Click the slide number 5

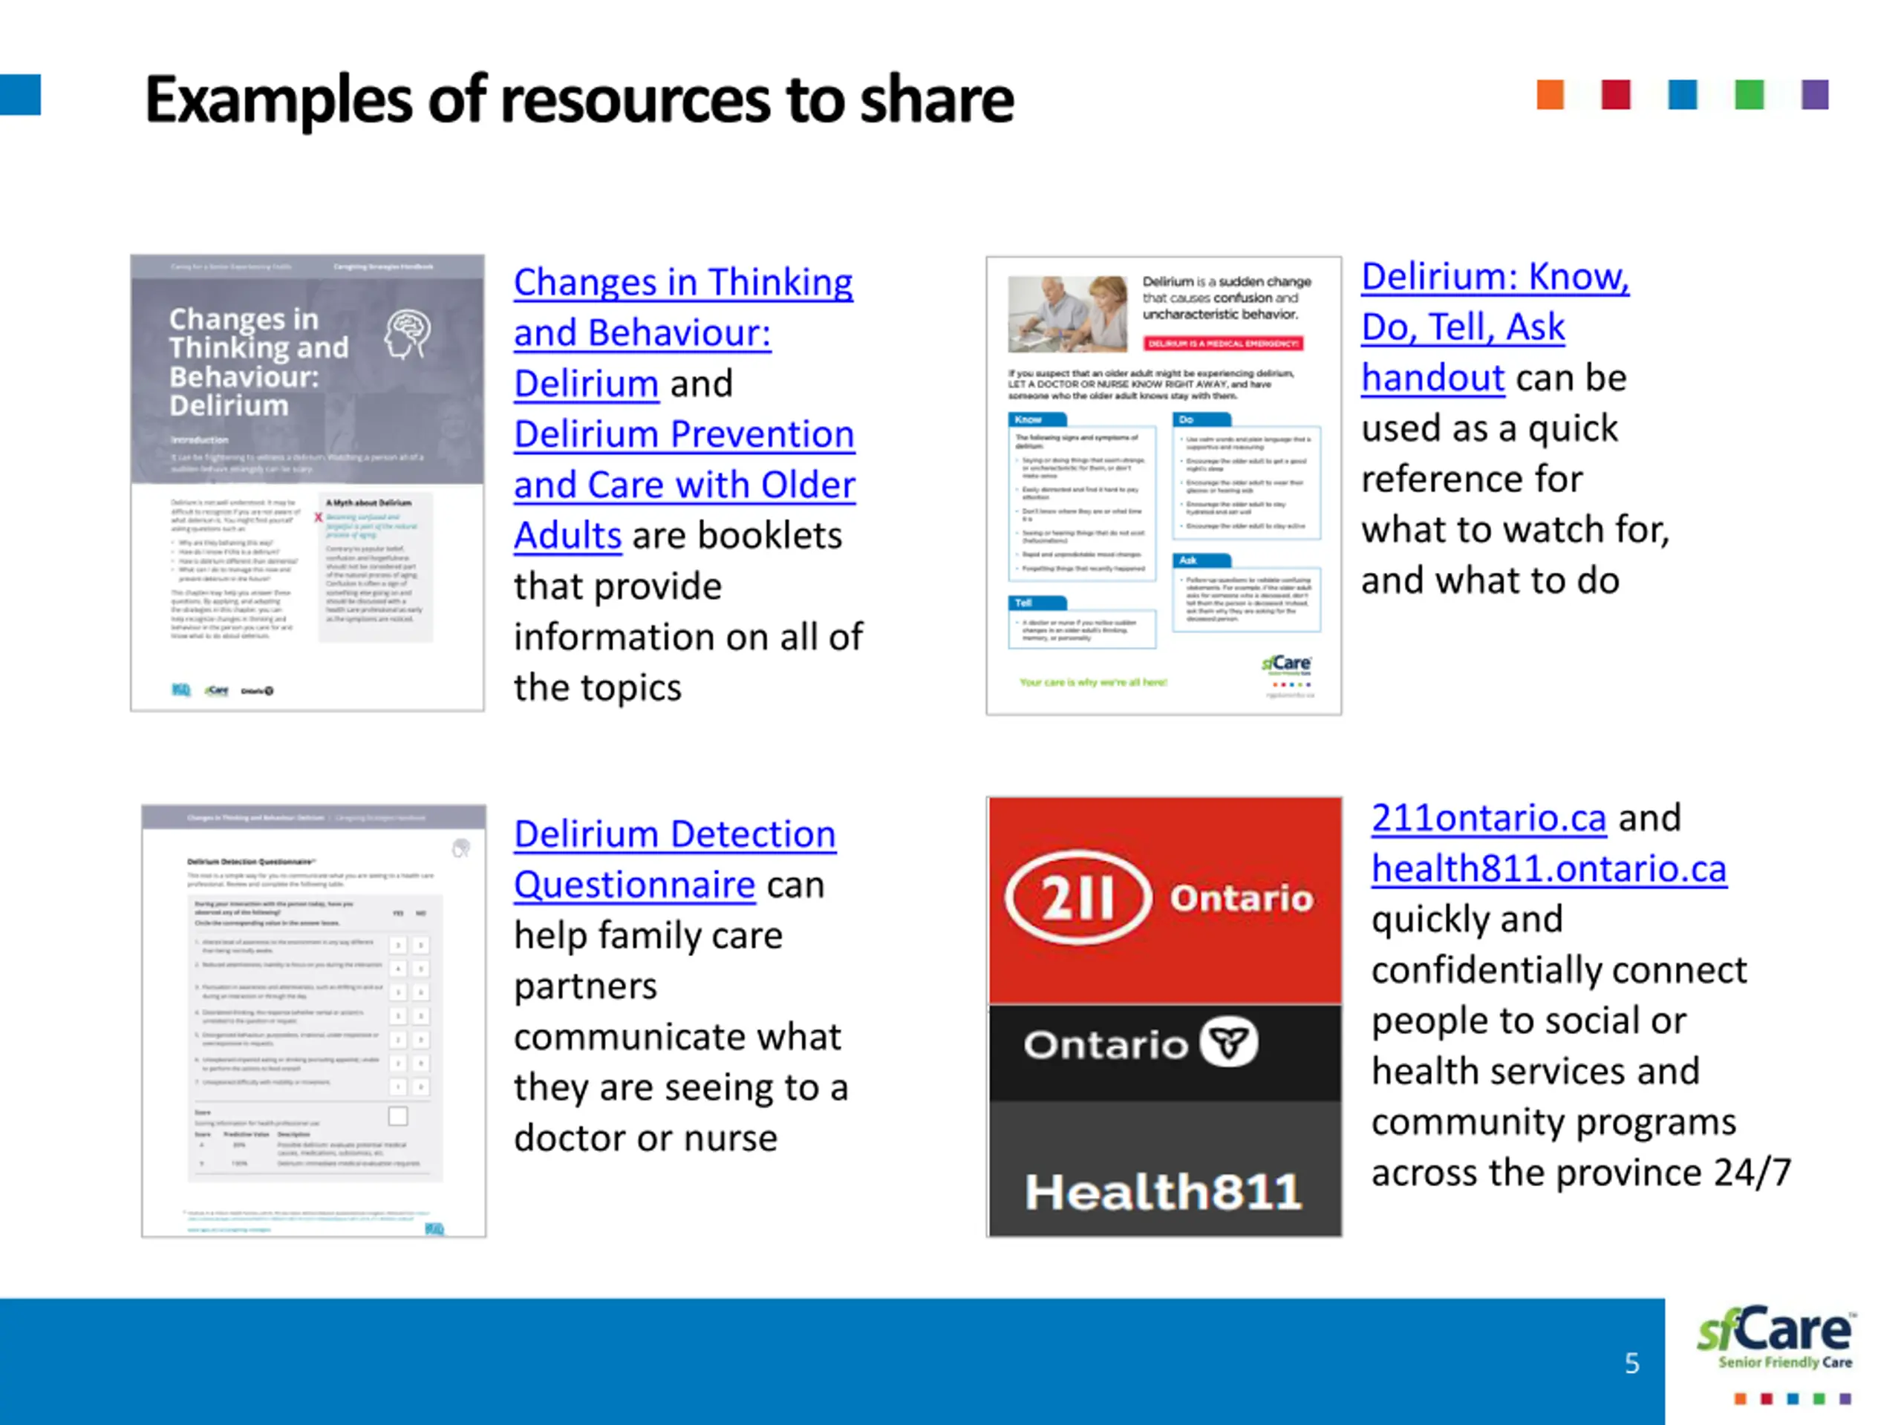tap(1632, 1363)
